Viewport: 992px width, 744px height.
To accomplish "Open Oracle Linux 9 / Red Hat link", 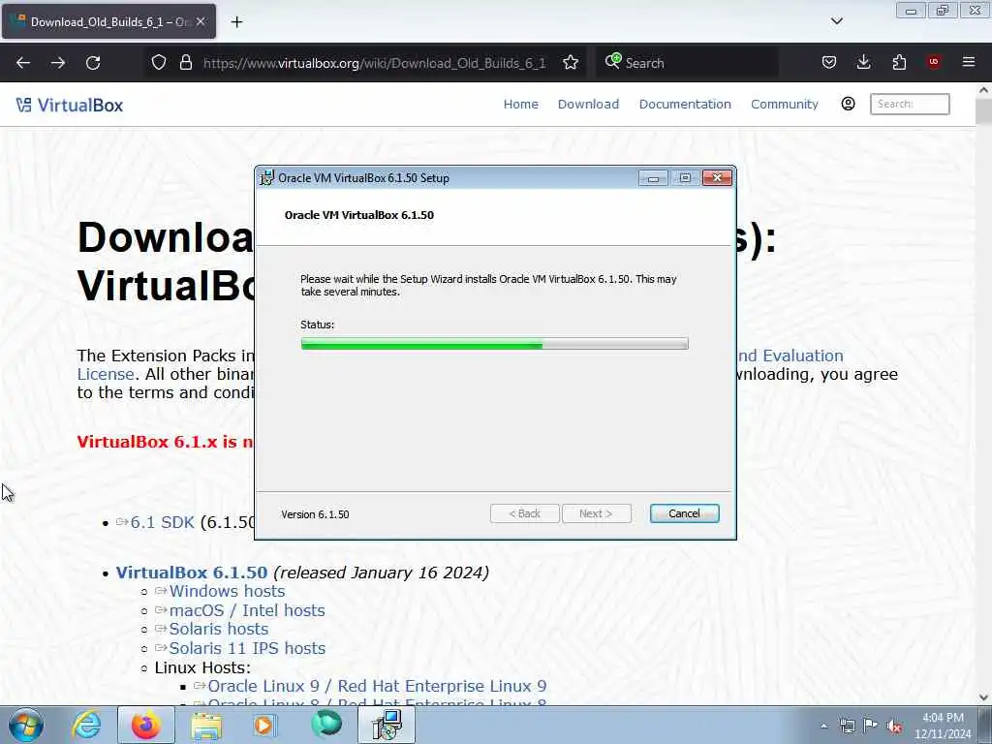I will click(377, 687).
